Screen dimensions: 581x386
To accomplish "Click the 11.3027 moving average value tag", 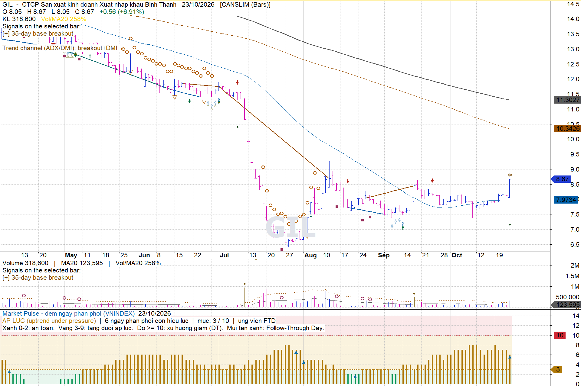I will click(x=567, y=100).
